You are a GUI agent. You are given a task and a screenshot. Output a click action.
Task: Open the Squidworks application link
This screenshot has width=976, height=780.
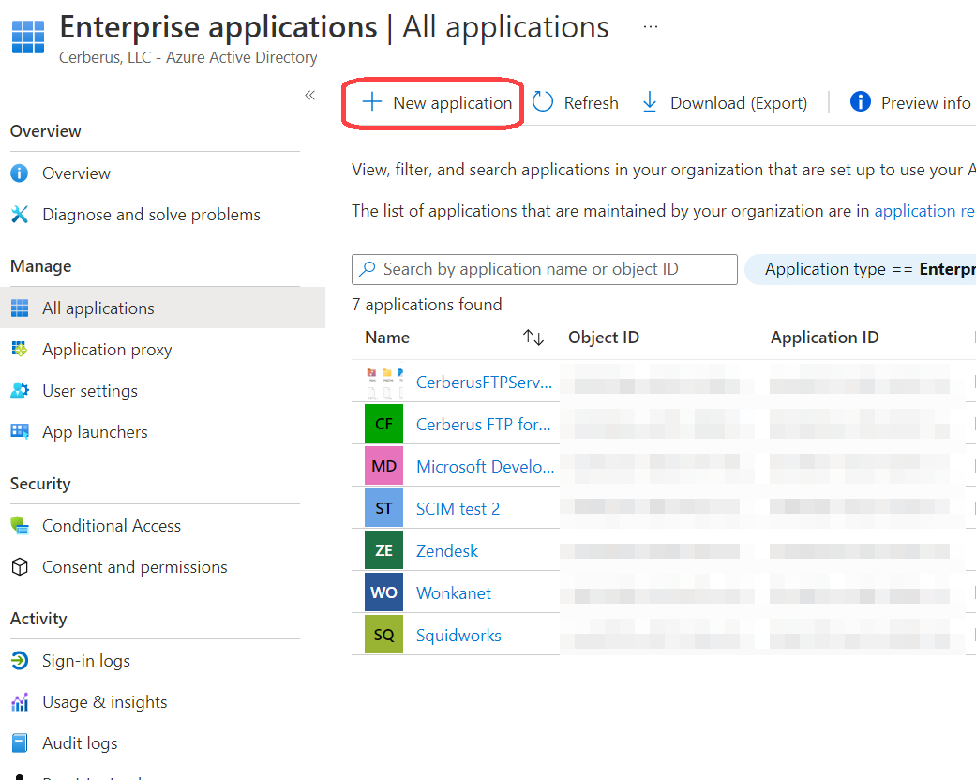pyautogui.click(x=458, y=636)
